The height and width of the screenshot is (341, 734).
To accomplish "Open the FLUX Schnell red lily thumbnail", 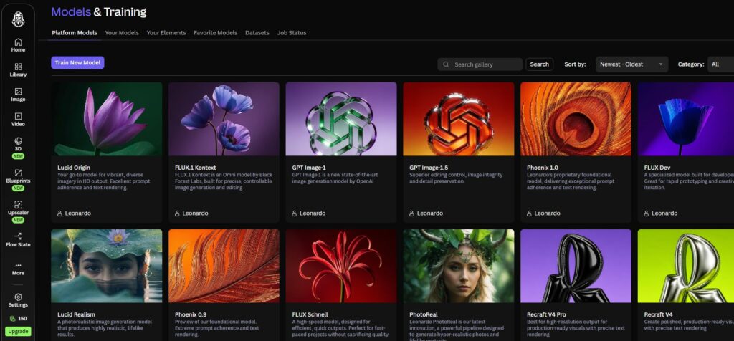I will (x=341, y=266).
